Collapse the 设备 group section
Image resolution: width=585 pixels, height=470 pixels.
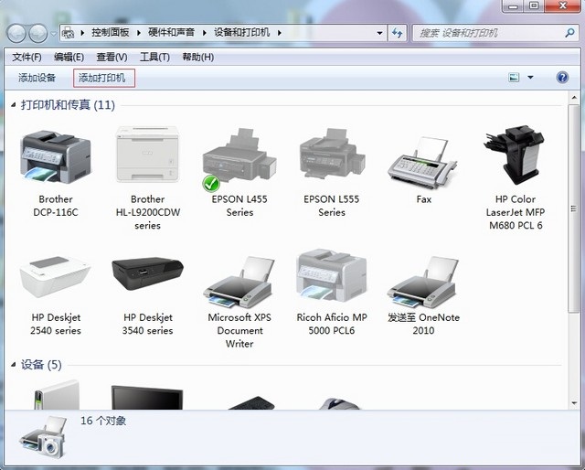click(12, 366)
